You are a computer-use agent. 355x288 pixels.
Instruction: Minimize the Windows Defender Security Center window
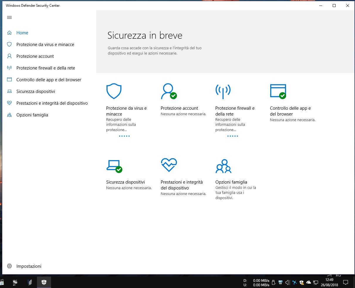[x=321, y=6]
